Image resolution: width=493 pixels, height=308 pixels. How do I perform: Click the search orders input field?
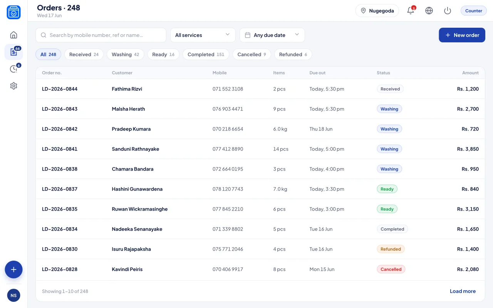tap(101, 35)
